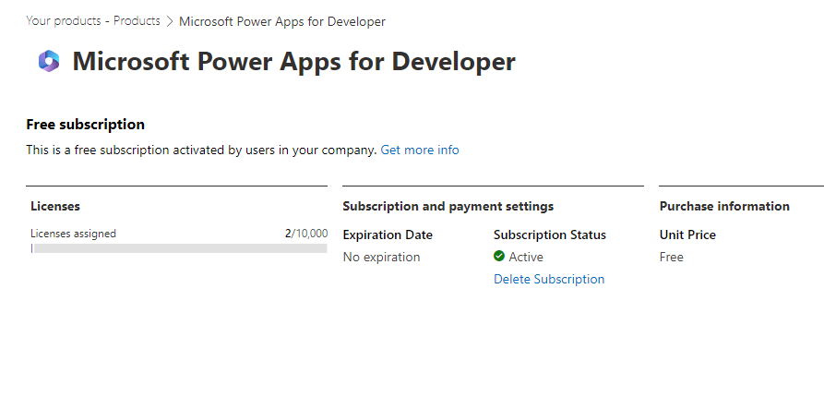Click the 'Microsoft Power Apps for Developer' page title
Screen dimensions: 824x397
pos(293,61)
